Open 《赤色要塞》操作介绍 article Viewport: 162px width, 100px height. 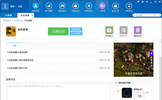click(x=17, y=68)
